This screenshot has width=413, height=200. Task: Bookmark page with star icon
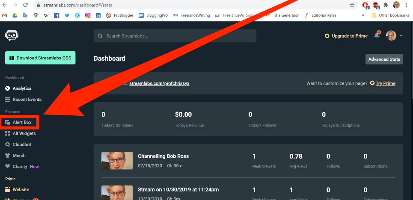[352, 5]
